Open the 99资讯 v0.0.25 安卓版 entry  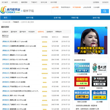point(18,82)
